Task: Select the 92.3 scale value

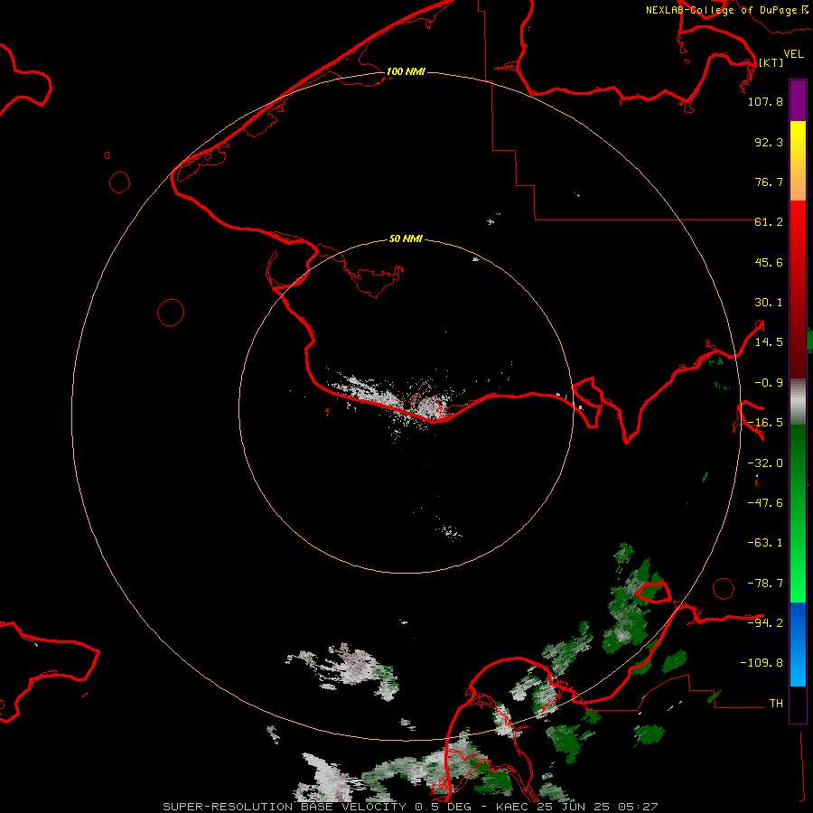Action: coord(769,142)
